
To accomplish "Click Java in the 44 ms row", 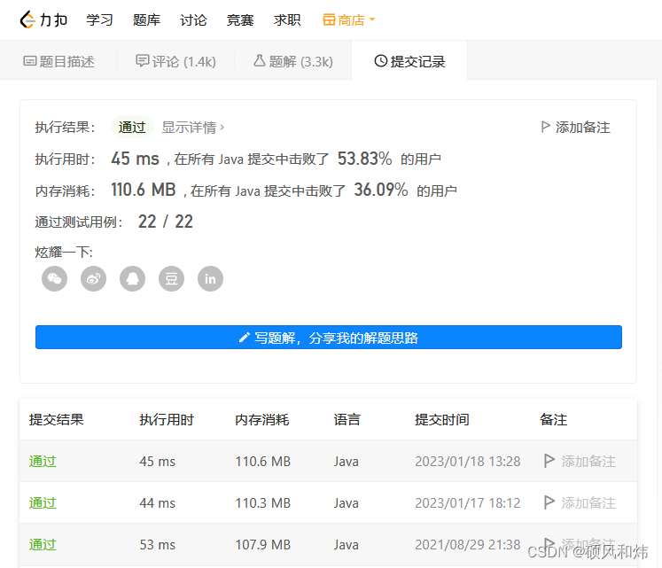I will (x=347, y=503).
